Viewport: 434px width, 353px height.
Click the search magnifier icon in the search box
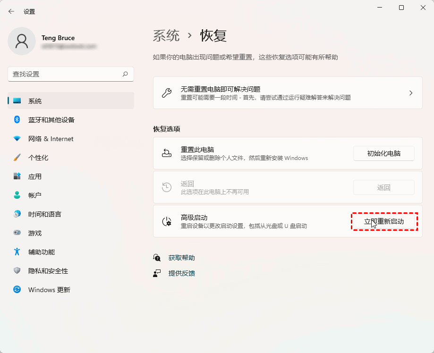tap(125, 74)
